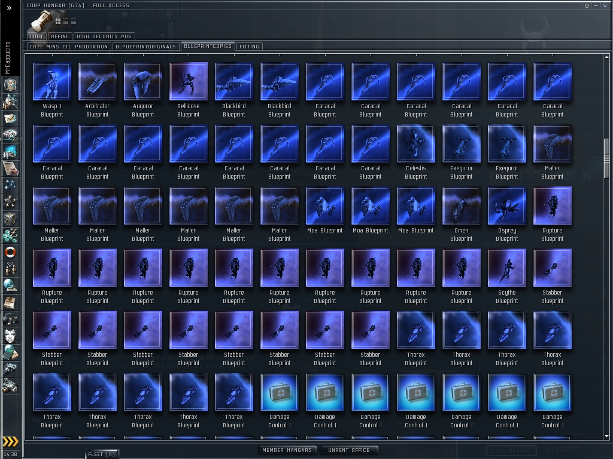Click the hangar scrollbar down arrow

tap(607, 436)
